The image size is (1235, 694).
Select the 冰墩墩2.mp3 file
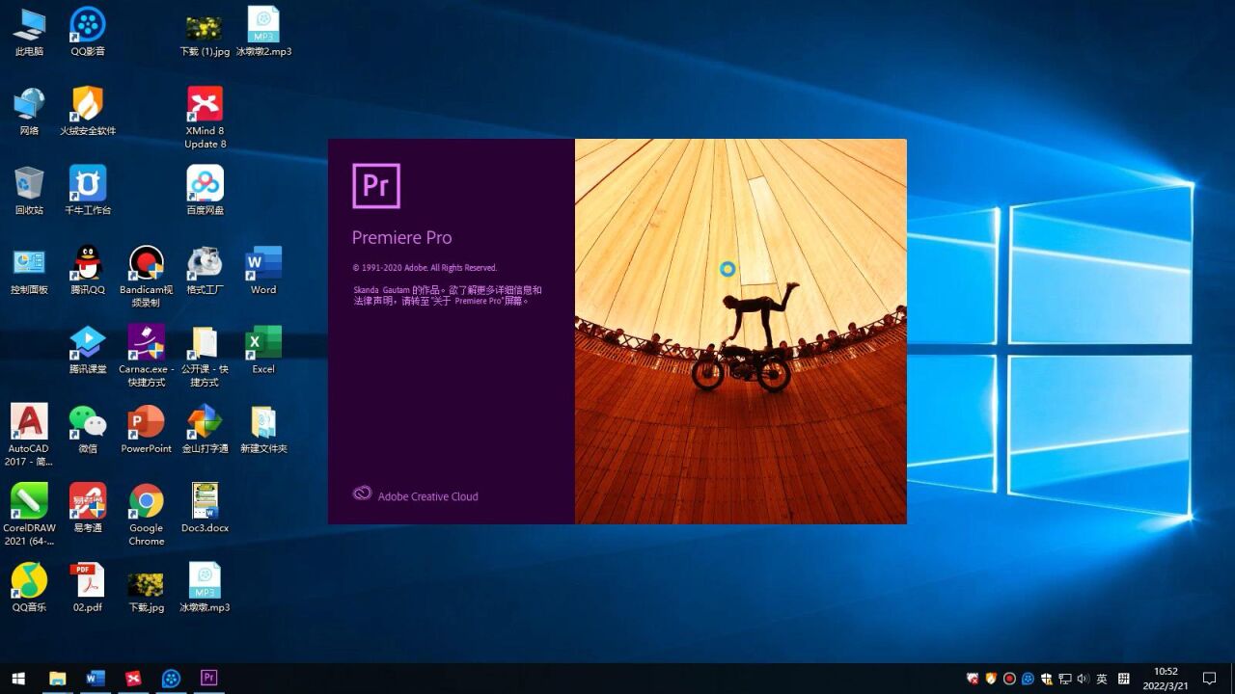[x=263, y=30]
